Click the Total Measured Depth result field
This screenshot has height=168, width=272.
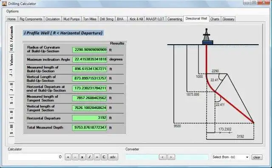pos(90,128)
